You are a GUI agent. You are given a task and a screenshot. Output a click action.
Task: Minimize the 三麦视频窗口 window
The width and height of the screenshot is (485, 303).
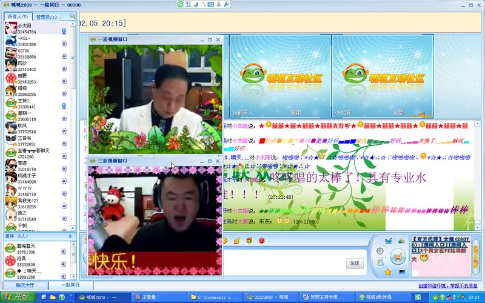click(202, 161)
